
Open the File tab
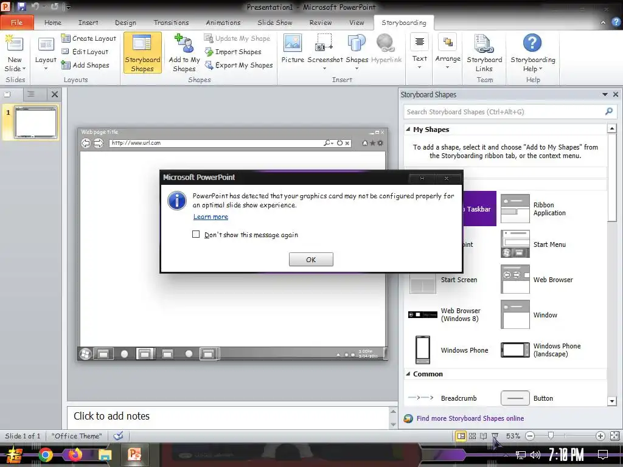tap(16, 22)
